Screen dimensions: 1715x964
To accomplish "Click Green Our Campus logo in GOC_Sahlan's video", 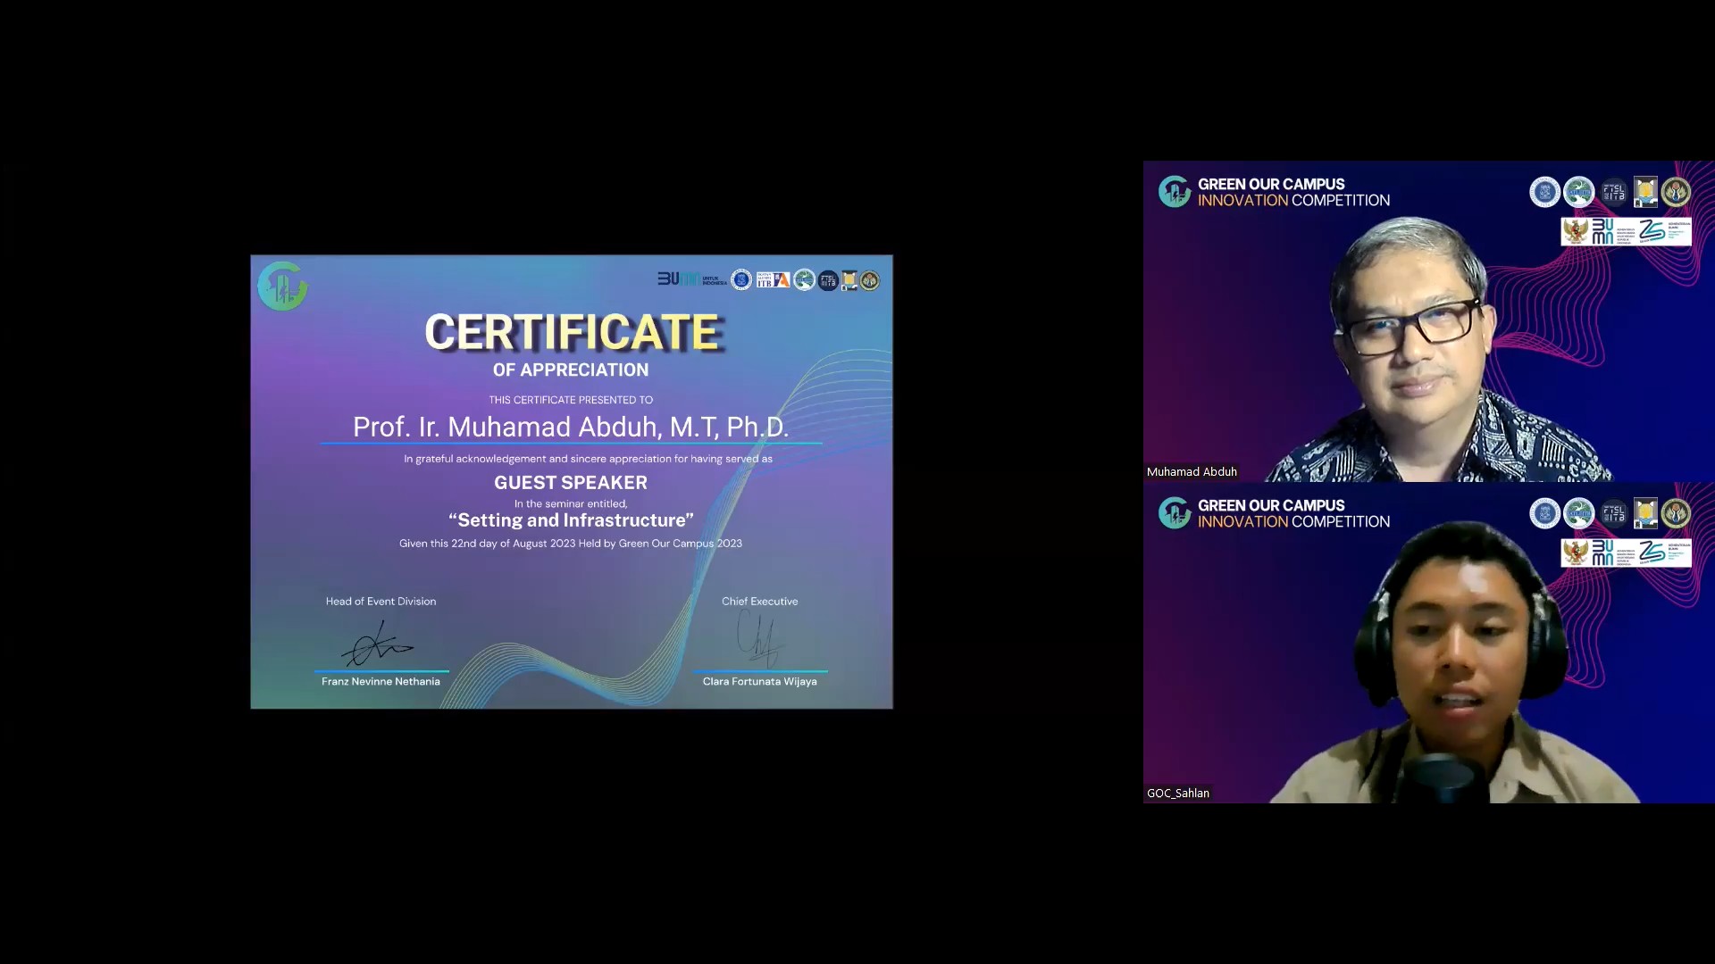I will (x=1175, y=513).
